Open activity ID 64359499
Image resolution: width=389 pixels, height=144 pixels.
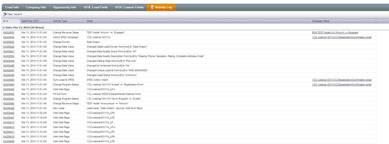tap(9, 61)
